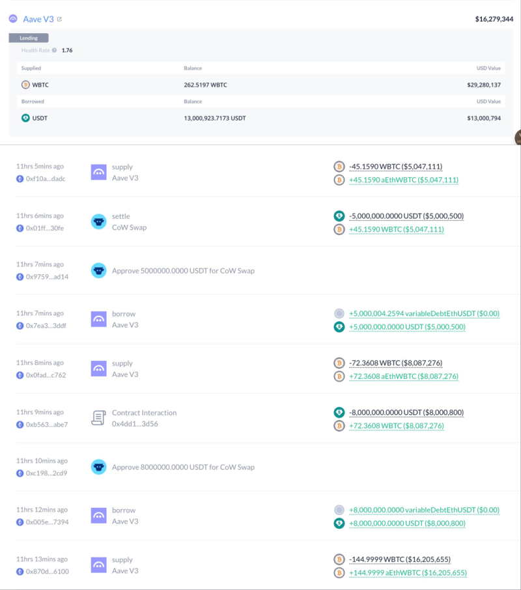Click Ethereum chain icon beside 0xb563...abe7
This screenshot has height=590, width=521.
(20, 425)
